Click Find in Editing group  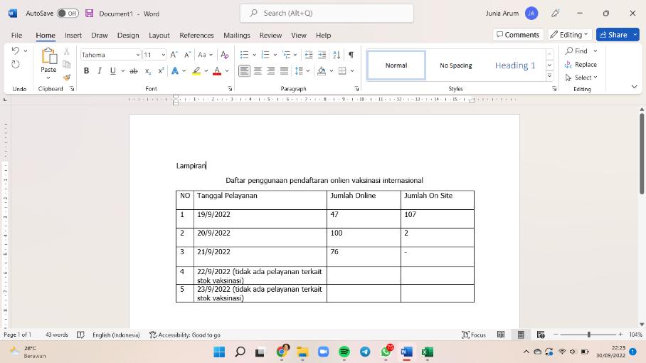coord(576,51)
